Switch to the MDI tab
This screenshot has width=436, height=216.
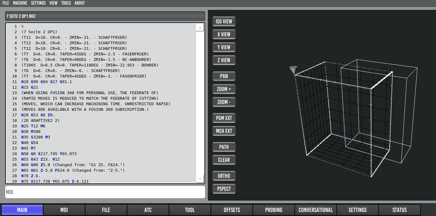[64, 210]
